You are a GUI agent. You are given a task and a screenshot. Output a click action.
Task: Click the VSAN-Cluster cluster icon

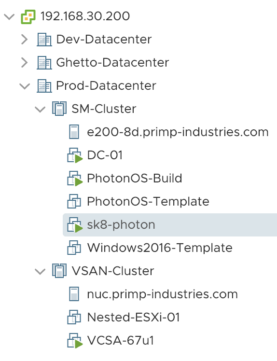[x=59, y=271]
